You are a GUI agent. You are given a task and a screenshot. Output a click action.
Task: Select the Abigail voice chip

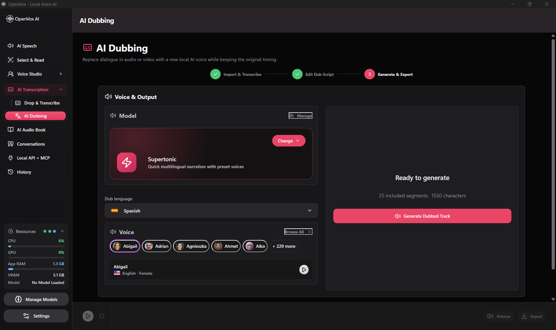tap(125, 246)
